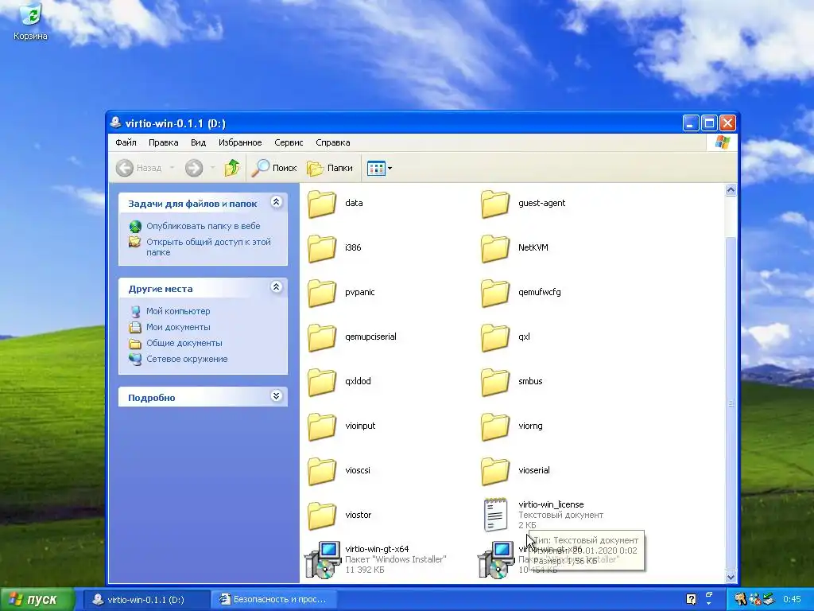
Task: Collapse the Задачи для файлов и папок panel
Action: (x=276, y=202)
